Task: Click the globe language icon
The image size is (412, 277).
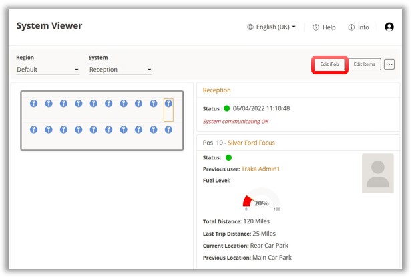Action: [x=250, y=27]
